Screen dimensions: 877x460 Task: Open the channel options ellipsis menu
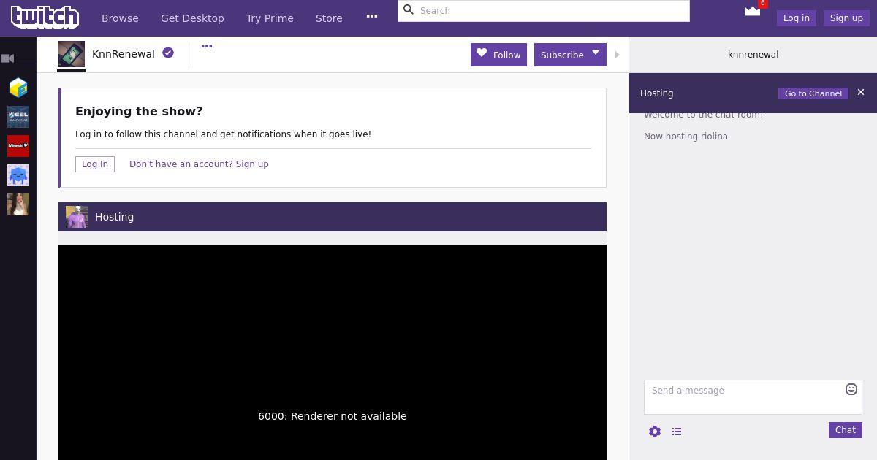click(x=207, y=46)
